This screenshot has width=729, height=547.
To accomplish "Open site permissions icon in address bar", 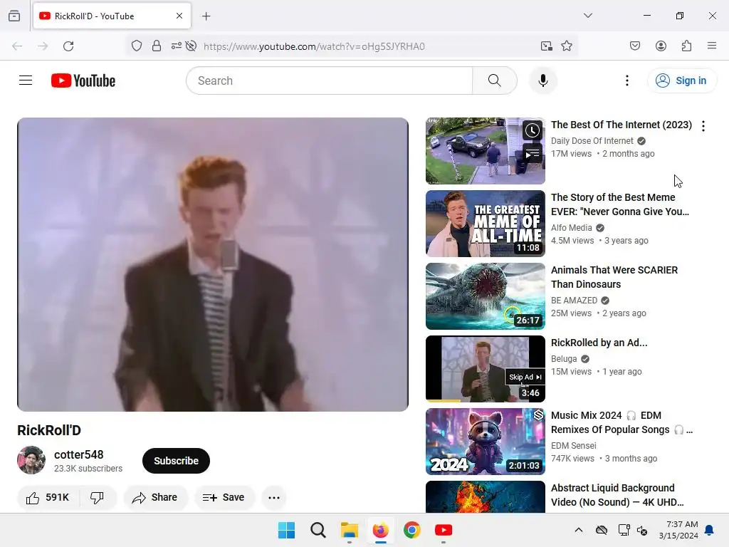I will [177, 46].
